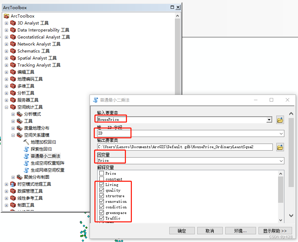Click the 空间统计工具 toolbox icon
The image size is (298, 242).
click(13, 107)
